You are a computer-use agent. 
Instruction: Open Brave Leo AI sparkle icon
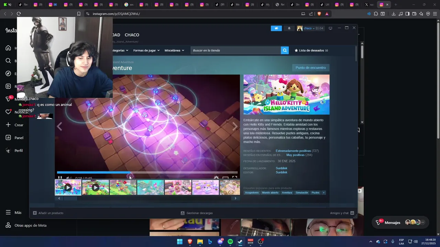[x=421, y=14]
